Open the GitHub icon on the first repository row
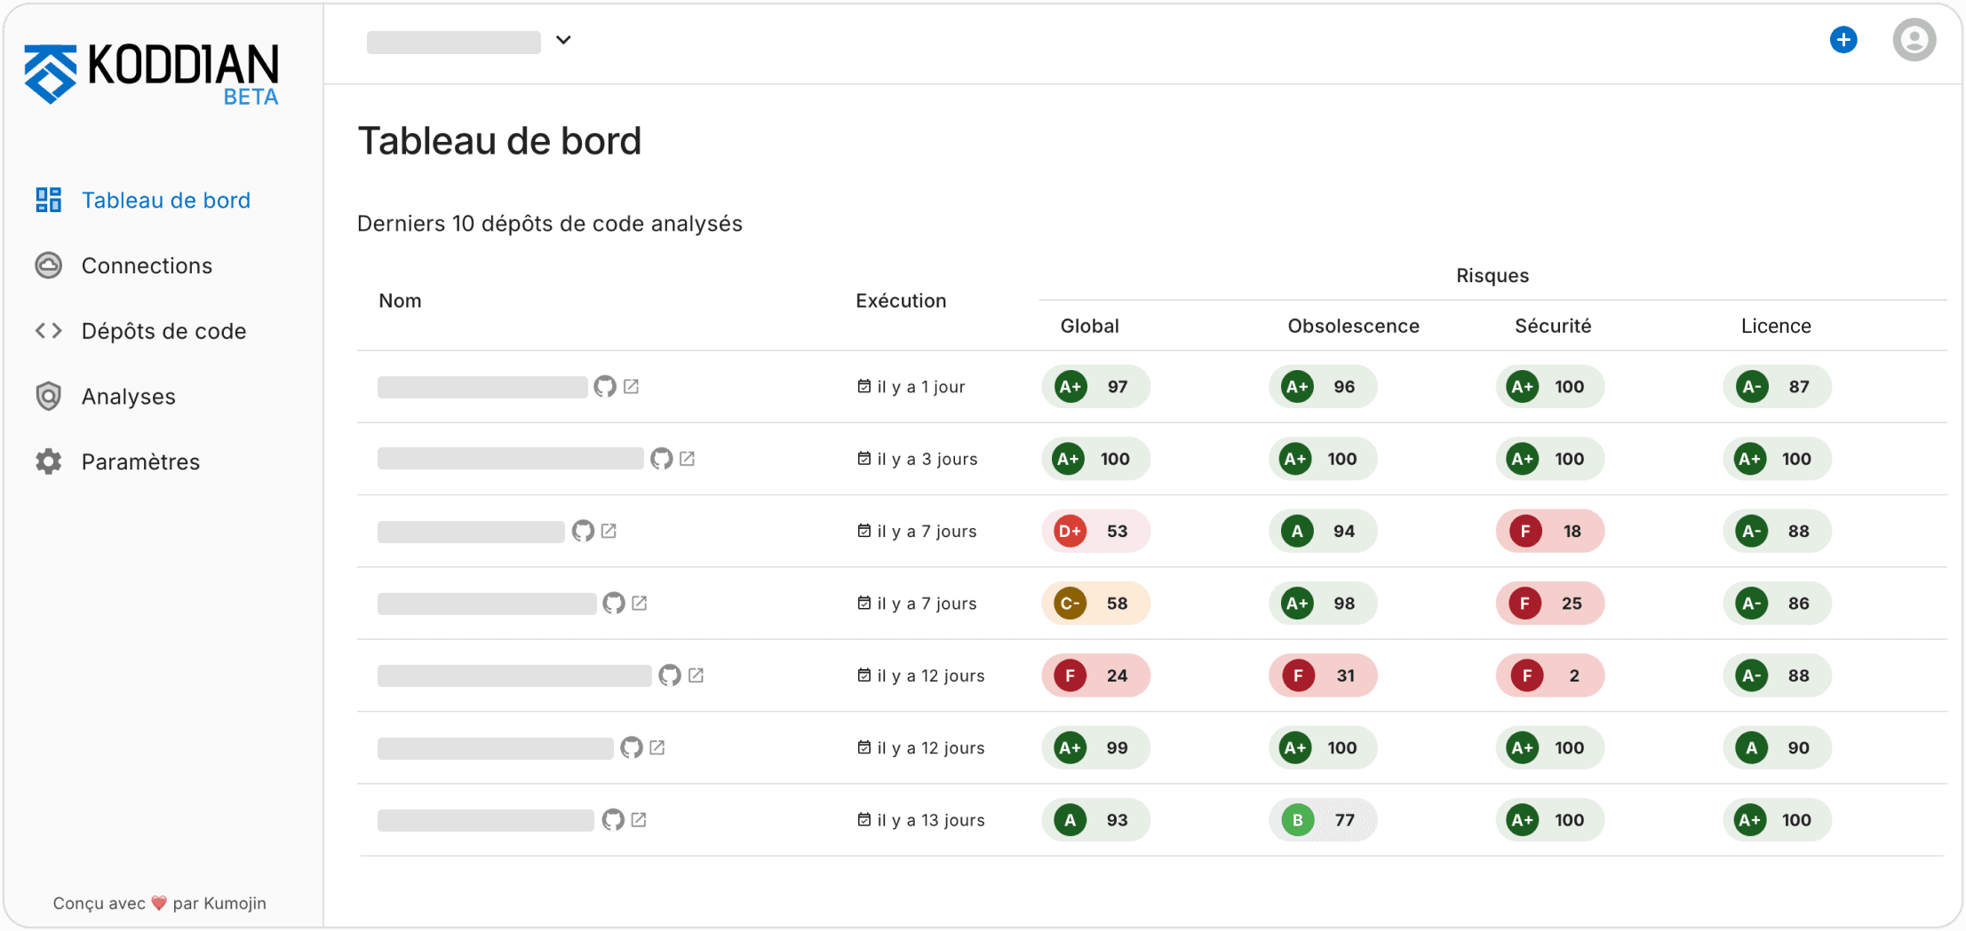Image resolution: width=1966 pixels, height=931 pixels. pos(603,387)
